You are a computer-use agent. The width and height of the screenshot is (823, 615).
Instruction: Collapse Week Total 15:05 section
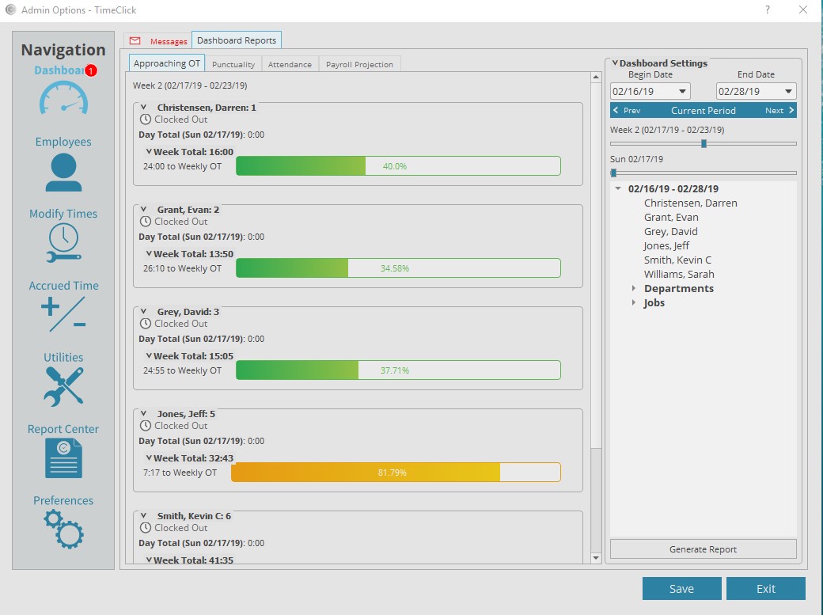click(x=149, y=355)
